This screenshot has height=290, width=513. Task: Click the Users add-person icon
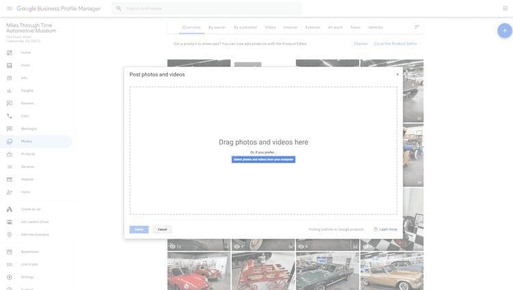point(10,192)
